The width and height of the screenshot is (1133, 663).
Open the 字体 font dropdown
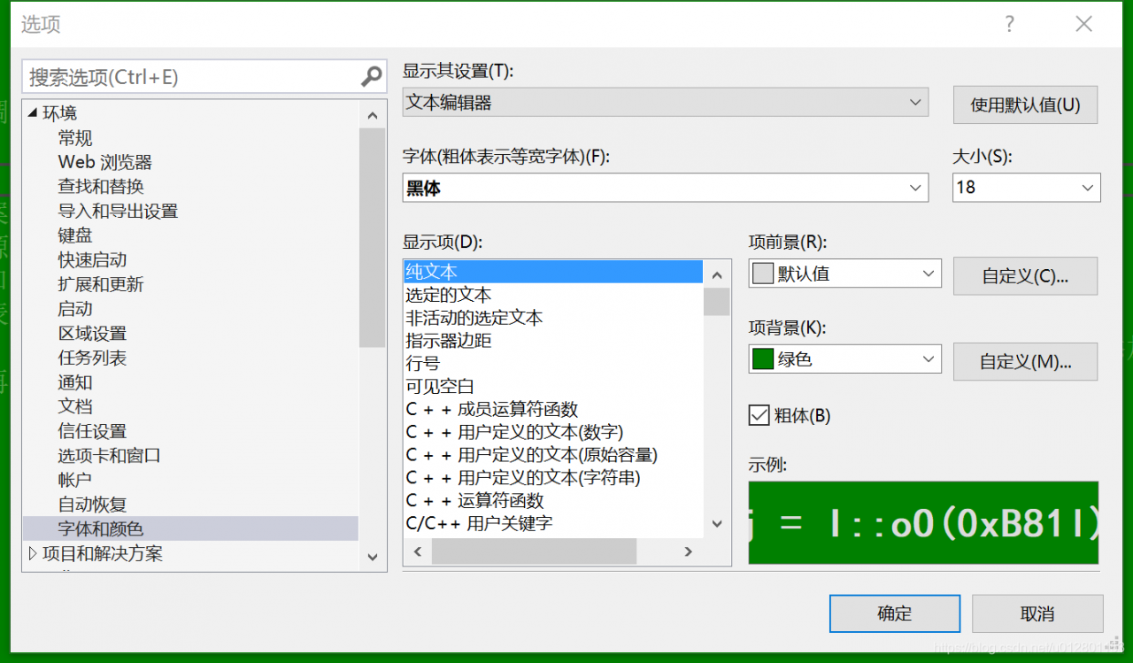click(x=665, y=188)
